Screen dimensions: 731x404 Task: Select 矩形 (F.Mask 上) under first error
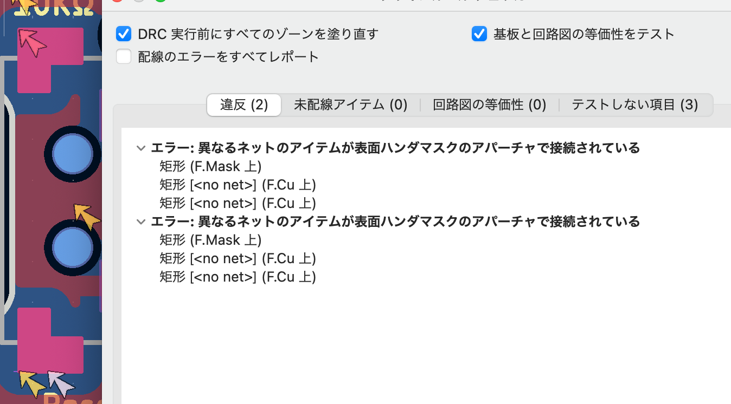tap(210, 166)
